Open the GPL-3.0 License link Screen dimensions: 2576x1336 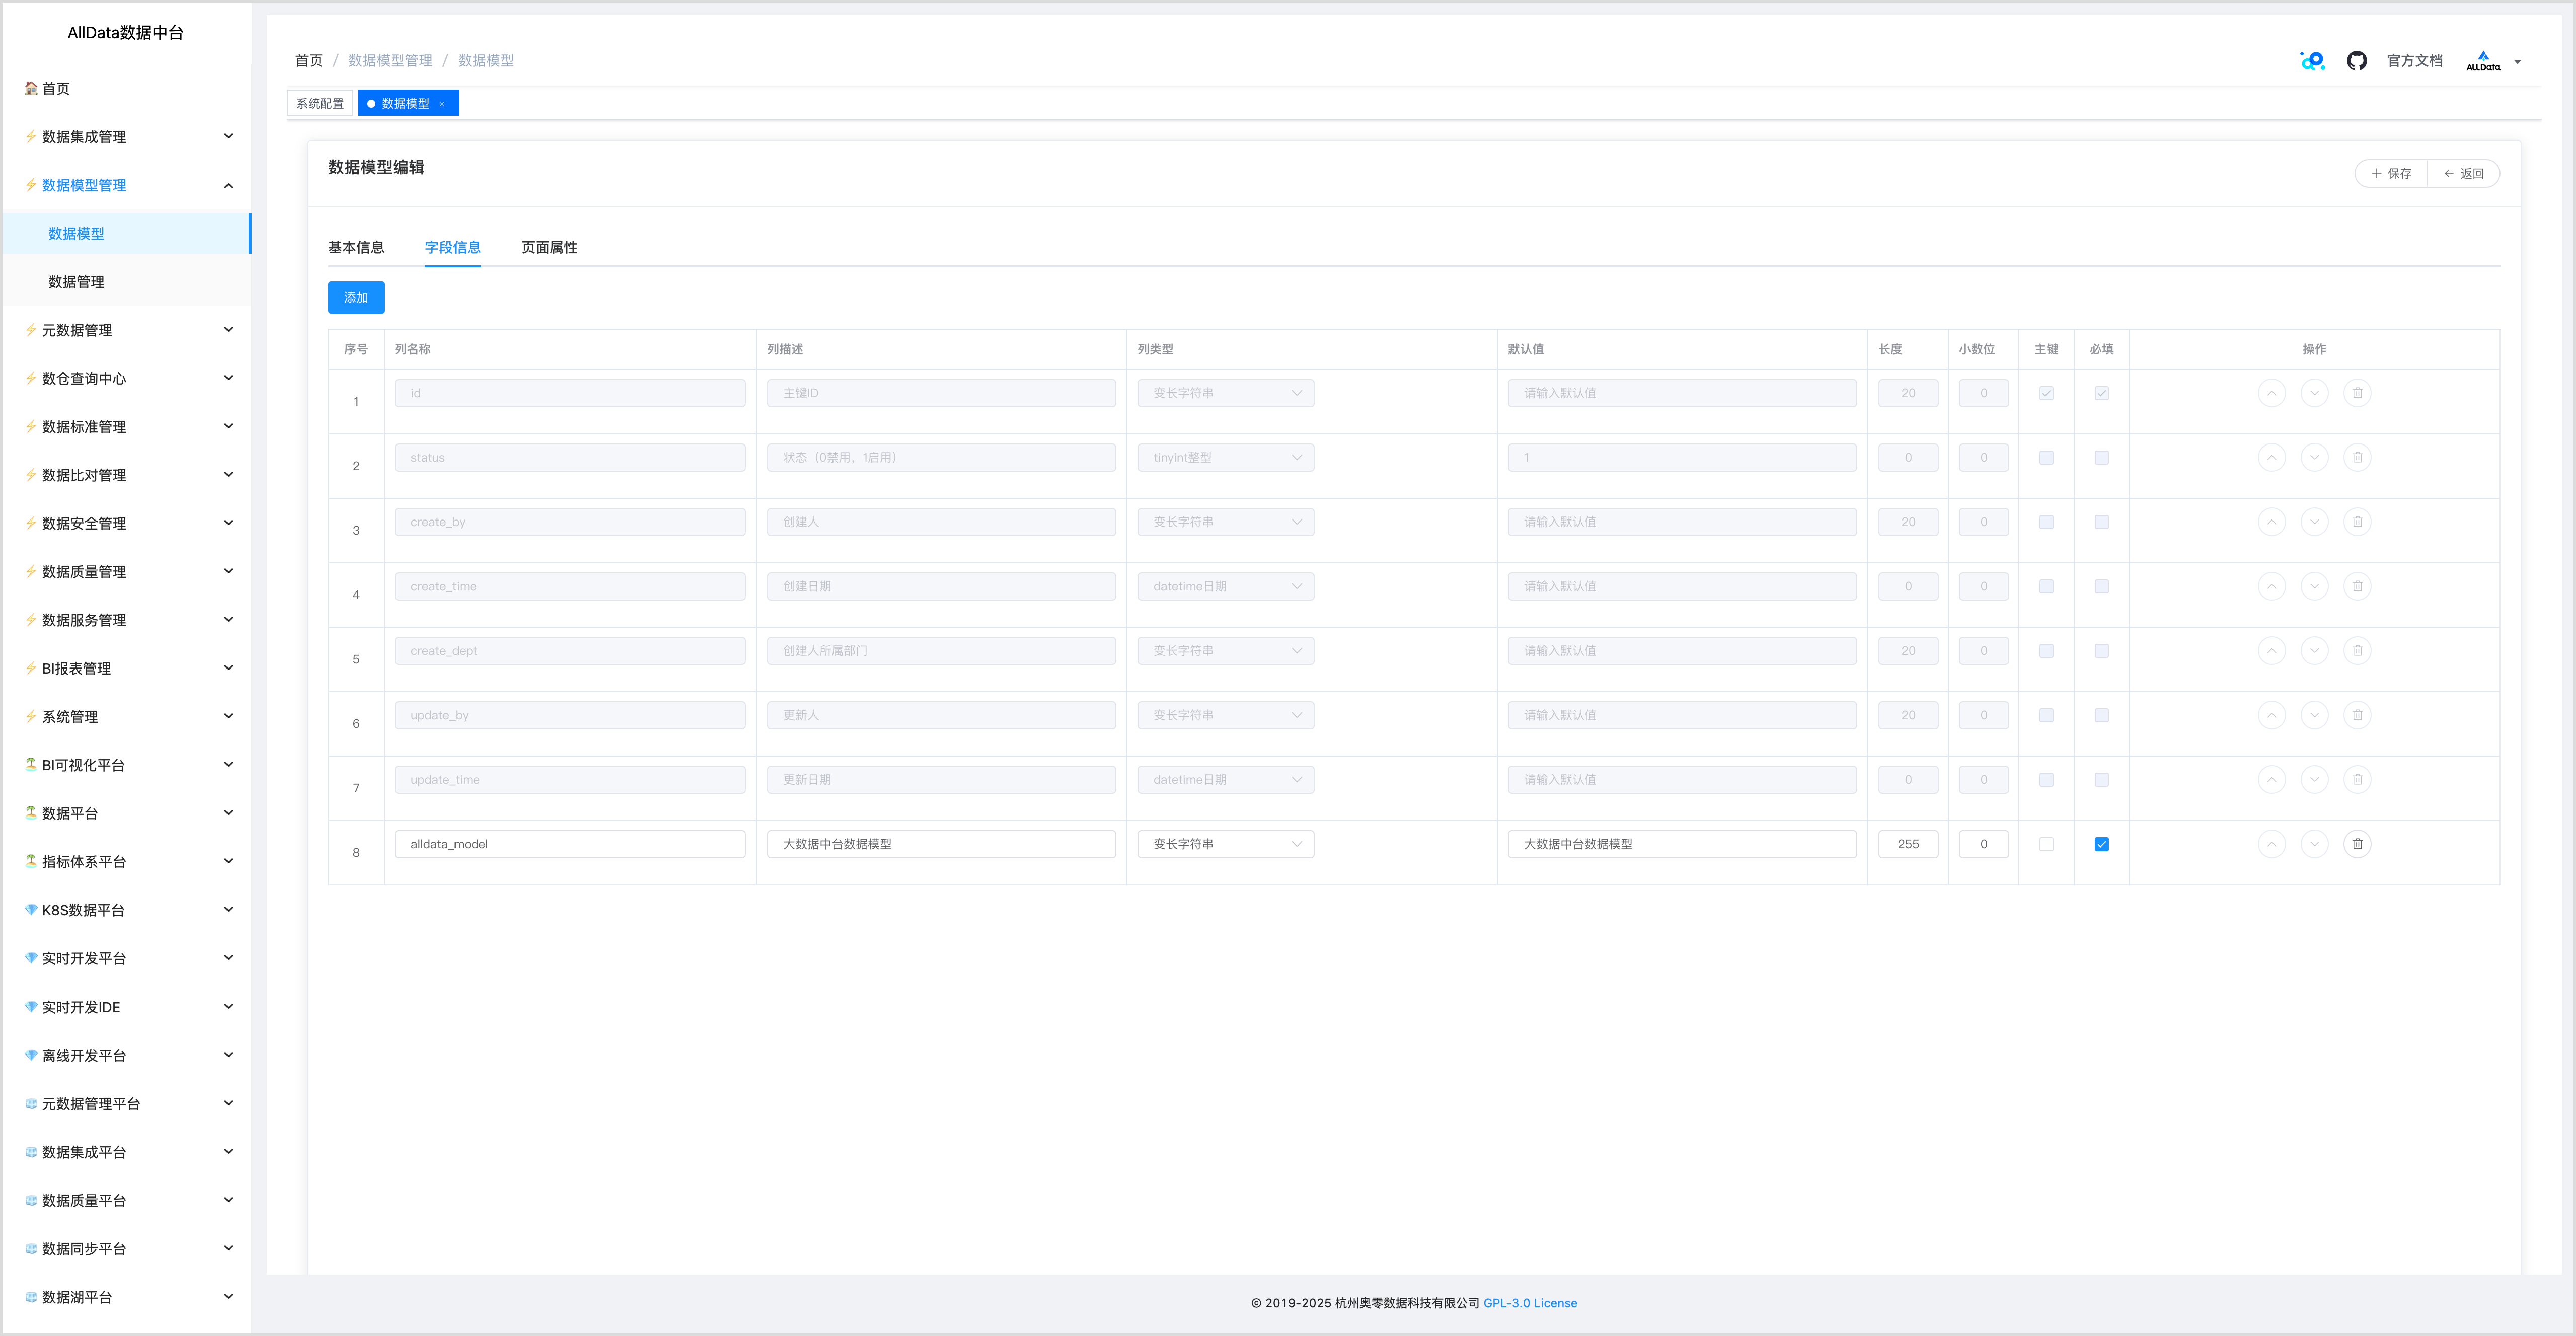coord(1529,1303)
